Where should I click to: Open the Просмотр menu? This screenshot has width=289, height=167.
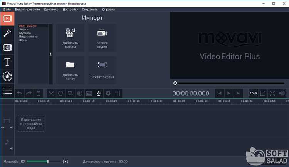pos(51,9)
